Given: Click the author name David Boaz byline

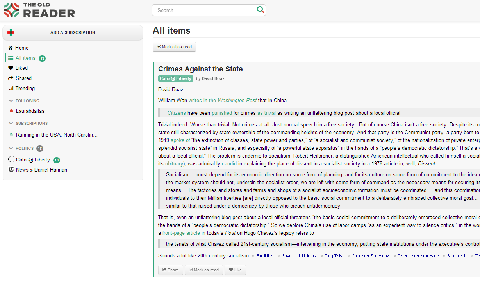Looking at the screenshot, I should tap(213, 79).
